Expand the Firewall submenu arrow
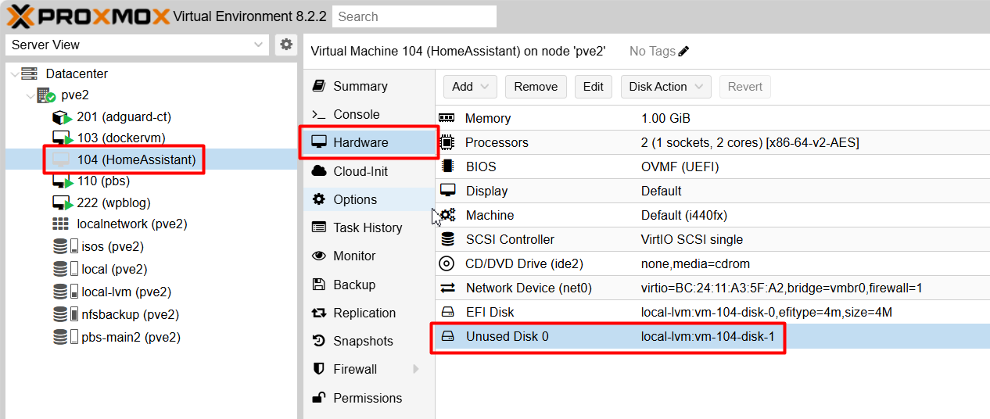The width and height of the screenshot is (990, 419). tap(416, 369)
